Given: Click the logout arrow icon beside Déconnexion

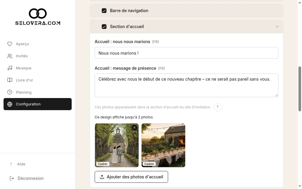Looking at the screenshot, I should 12,178.
